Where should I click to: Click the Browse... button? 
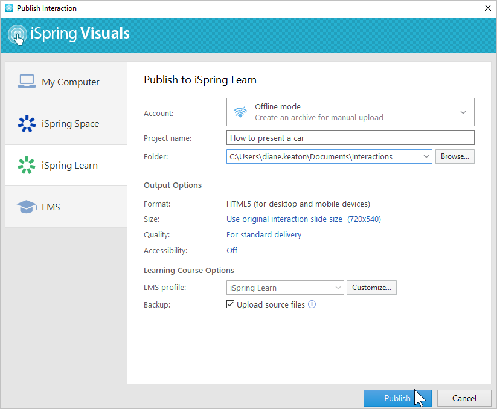tap(455, 156)
